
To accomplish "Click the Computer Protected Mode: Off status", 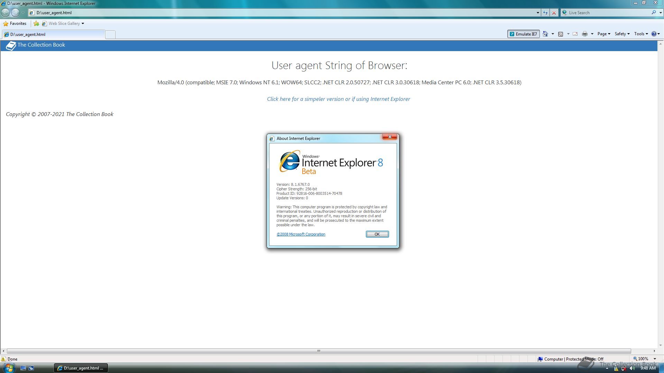I will click(x=571, y=359).
